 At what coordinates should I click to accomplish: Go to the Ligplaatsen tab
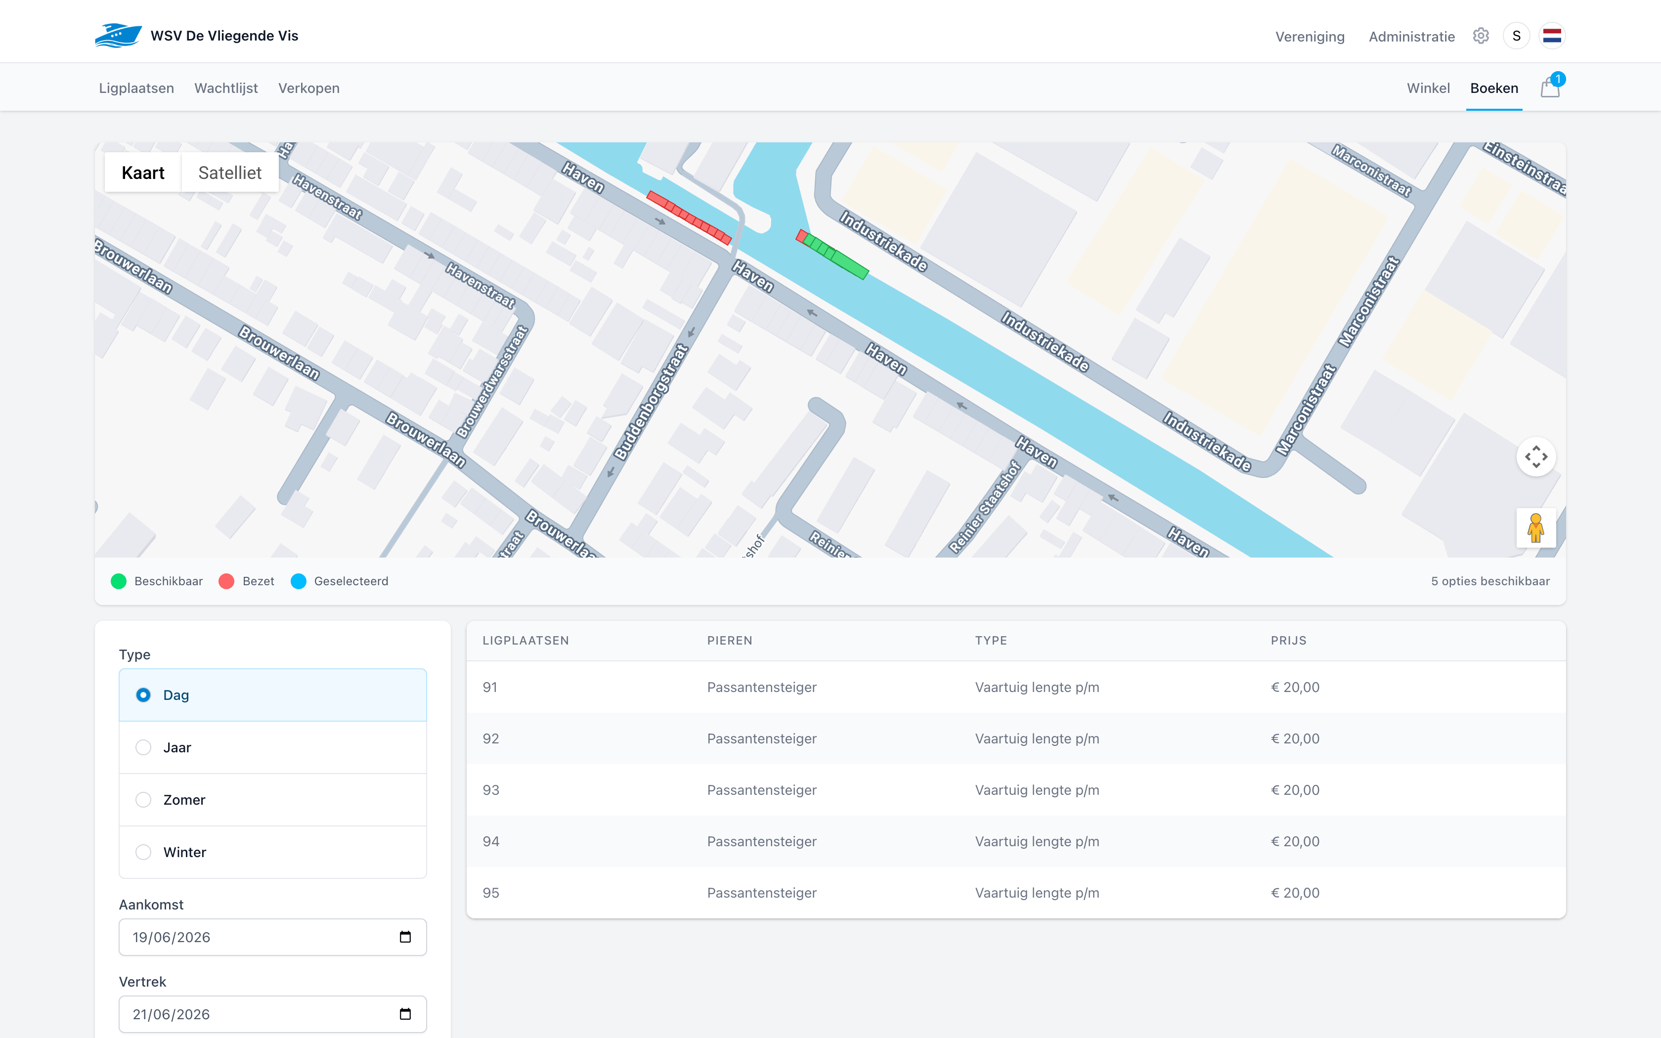[136, 88]
